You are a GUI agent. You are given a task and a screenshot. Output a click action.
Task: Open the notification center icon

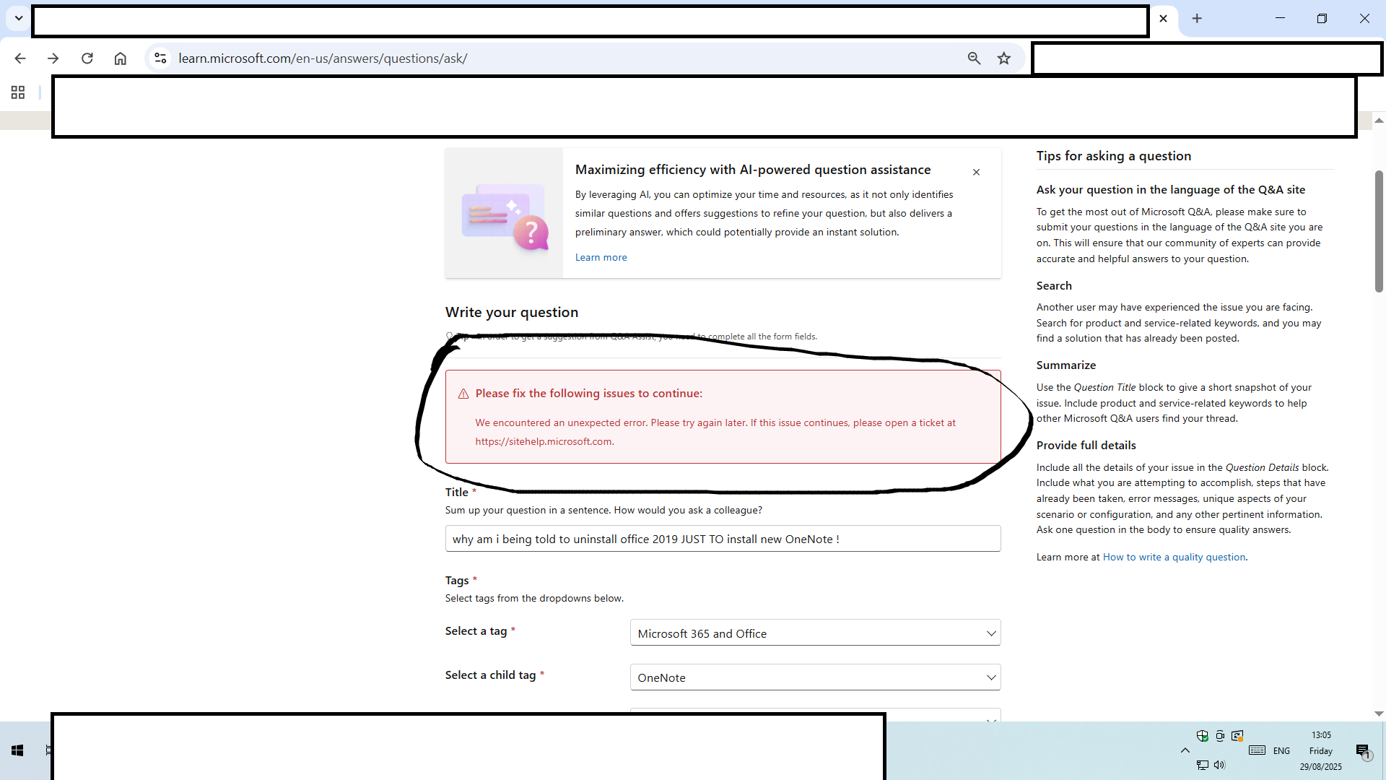click(x=1363, y=751)
